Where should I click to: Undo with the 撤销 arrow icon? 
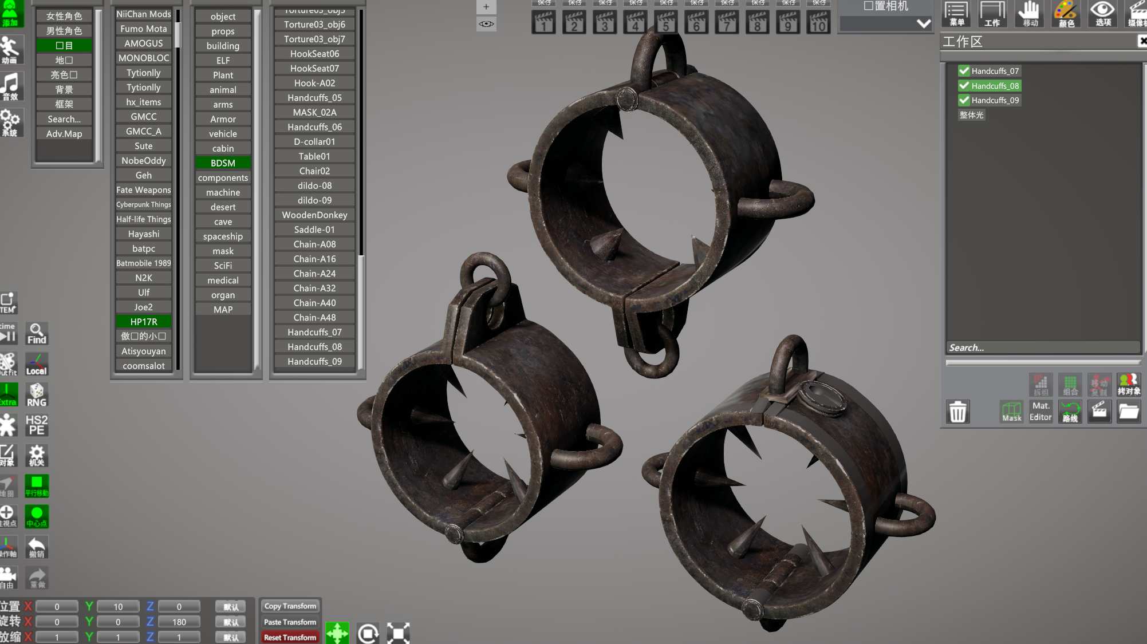pyautogui.click(x=37, y=547)
